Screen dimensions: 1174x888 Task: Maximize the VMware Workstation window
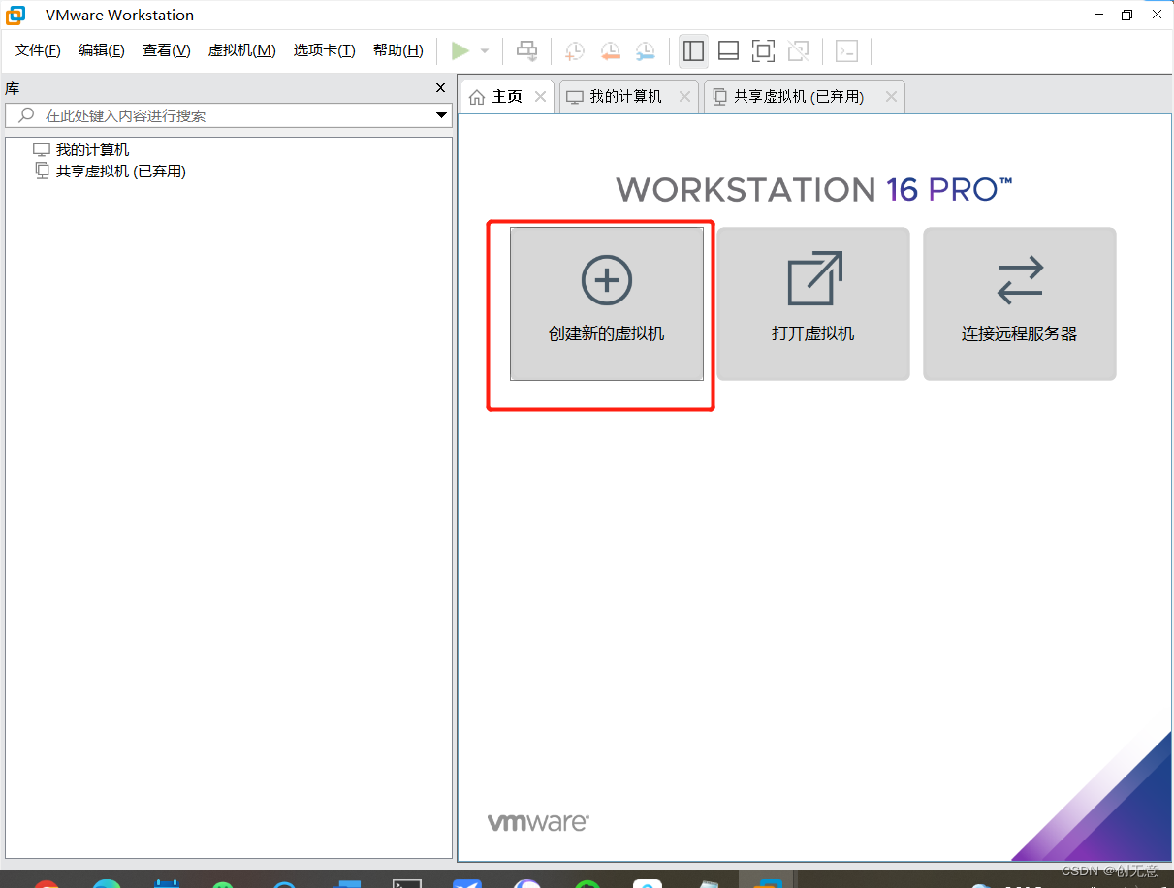1126,15
